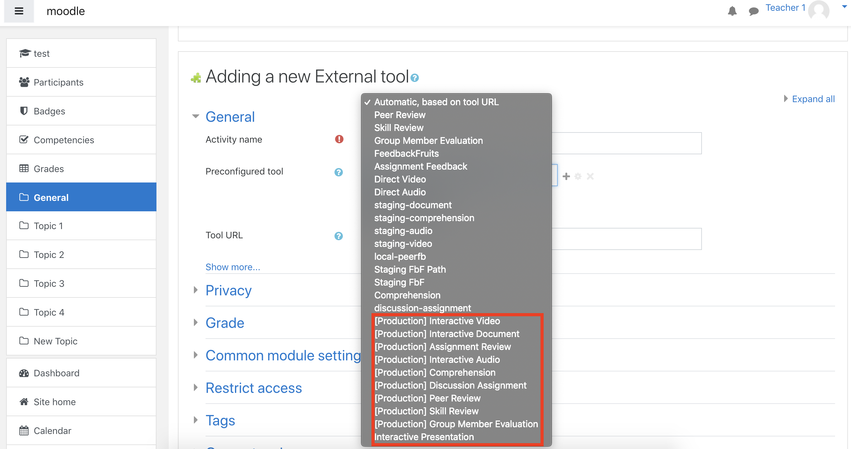This screenshot has height=449, width=851.
Task: Click the moodle site logo text
Action: click(x=66, y=11)
